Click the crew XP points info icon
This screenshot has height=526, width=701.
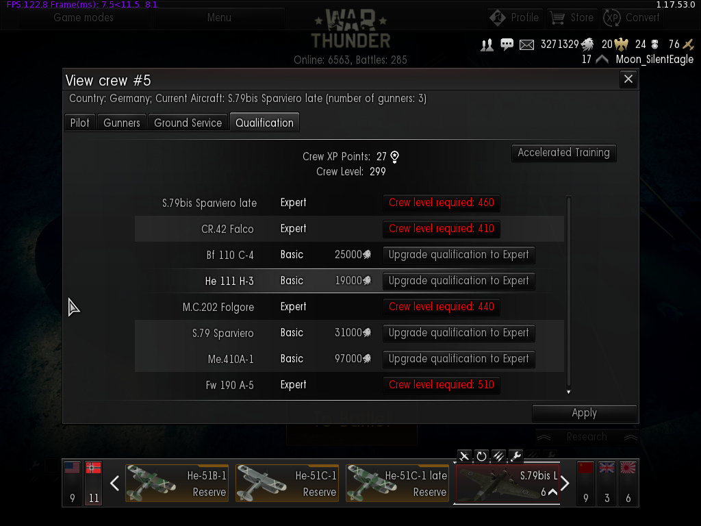point(395,157)
